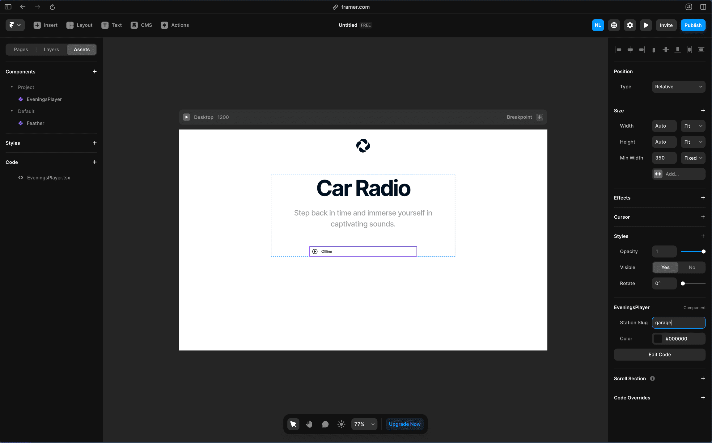This screenshot has width=712, height=443.
Task: Set Visible to No
Action: [692, 268]
